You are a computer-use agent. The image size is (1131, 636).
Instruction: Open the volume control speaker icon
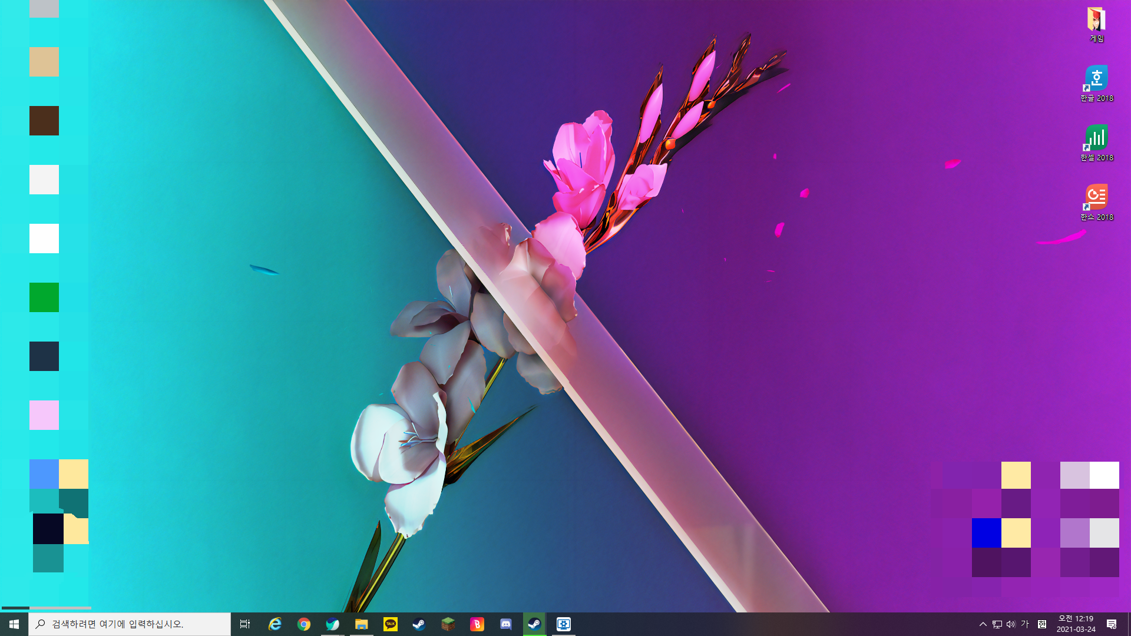click(x=1011, y=624)
